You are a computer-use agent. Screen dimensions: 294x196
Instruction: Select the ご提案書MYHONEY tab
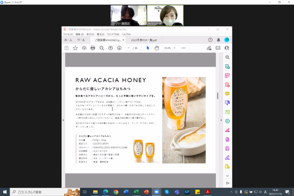coord(108,40)
